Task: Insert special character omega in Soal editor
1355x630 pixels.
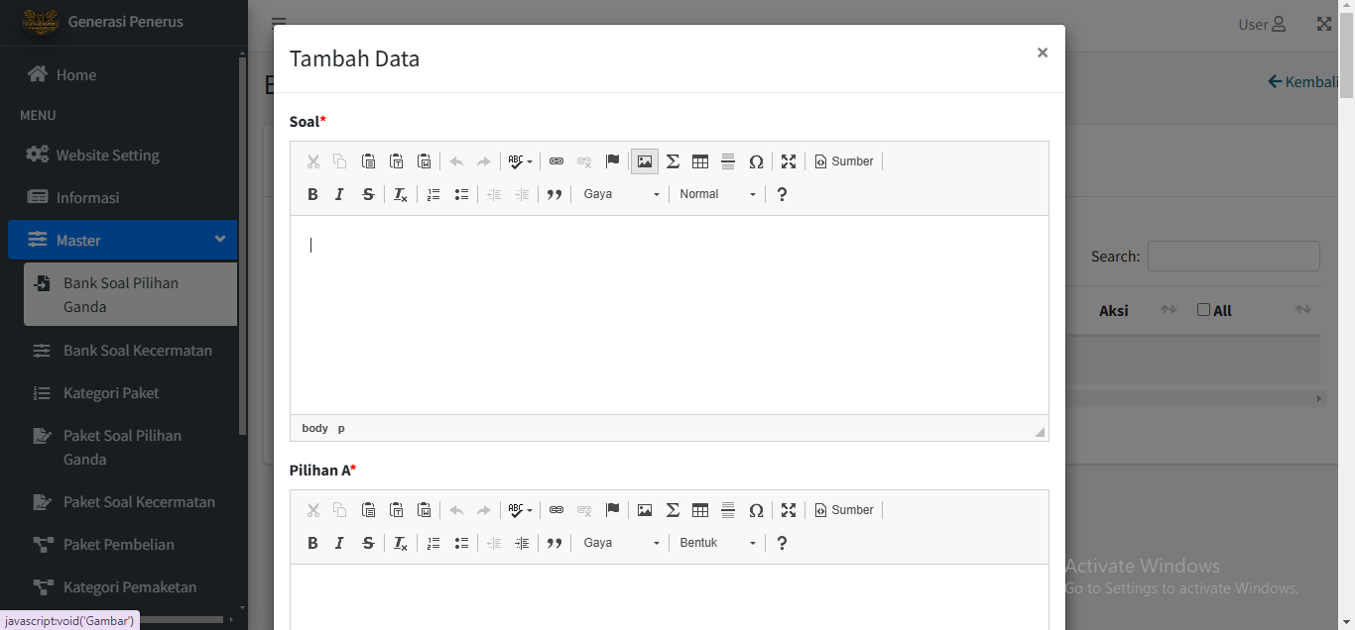Action: coord(756,161)
